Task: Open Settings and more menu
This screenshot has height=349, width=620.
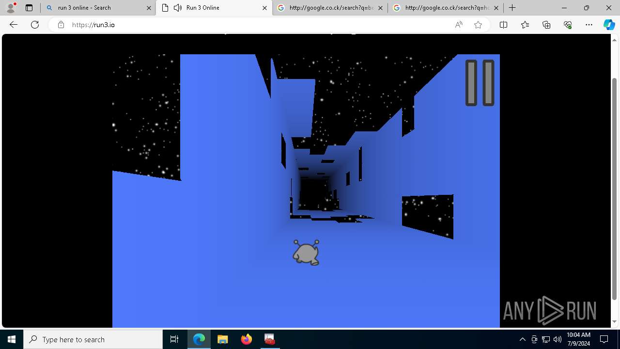Action: 589,25
